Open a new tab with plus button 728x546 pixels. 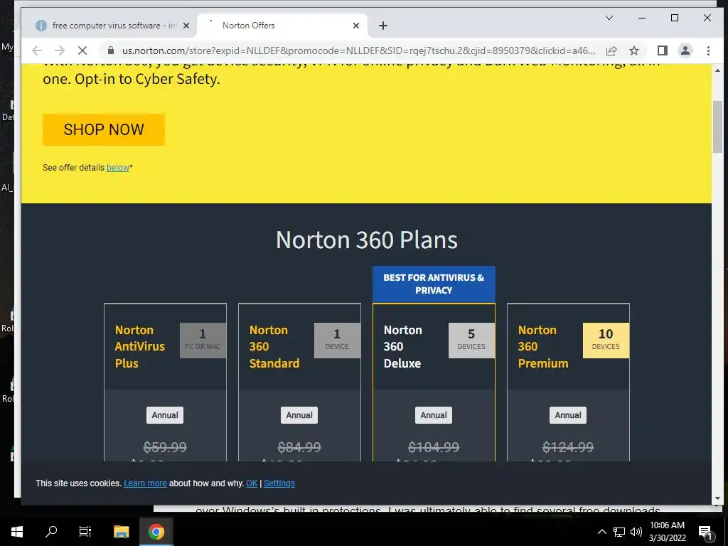(383, 26)
